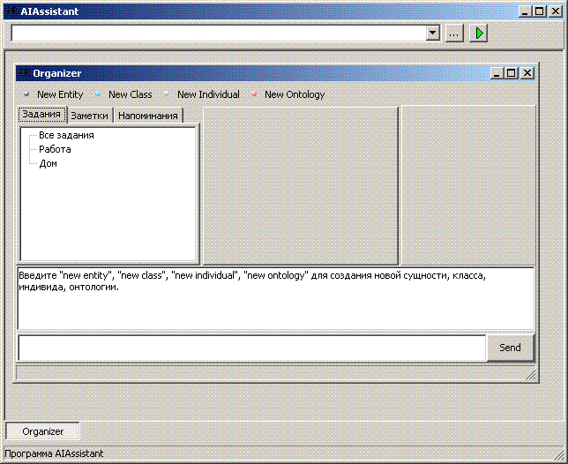Focus the message input next to Send
This screenshot has width=568, height=464.
251,348
